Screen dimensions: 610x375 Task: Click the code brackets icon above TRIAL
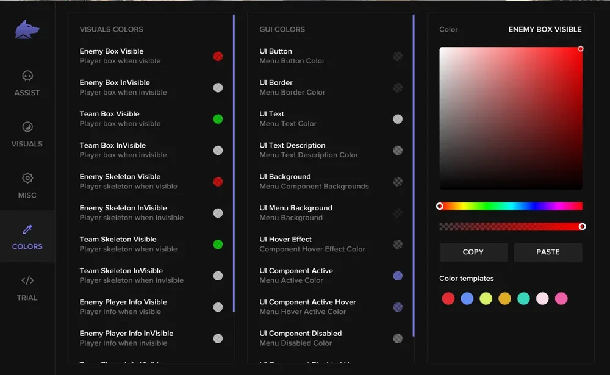(27, 281)
